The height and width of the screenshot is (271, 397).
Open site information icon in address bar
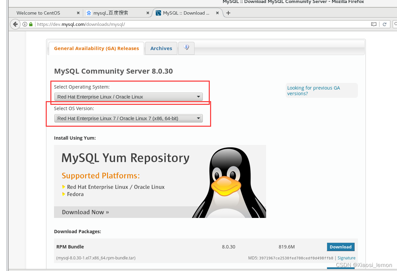(x=25, y=24)
